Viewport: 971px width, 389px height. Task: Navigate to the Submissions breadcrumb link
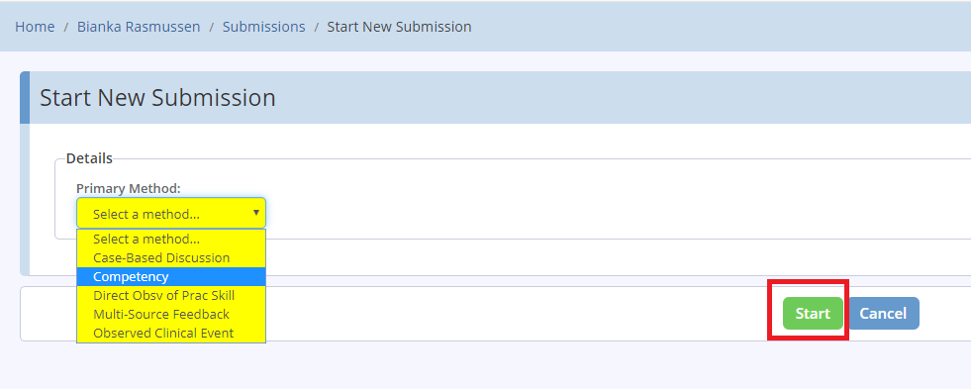click(264, 27)
